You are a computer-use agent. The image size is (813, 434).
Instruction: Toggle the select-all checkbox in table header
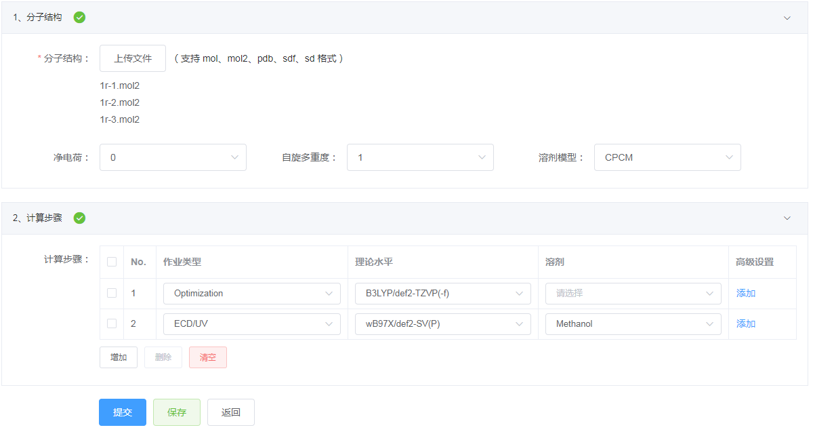[x=112, y=262]
